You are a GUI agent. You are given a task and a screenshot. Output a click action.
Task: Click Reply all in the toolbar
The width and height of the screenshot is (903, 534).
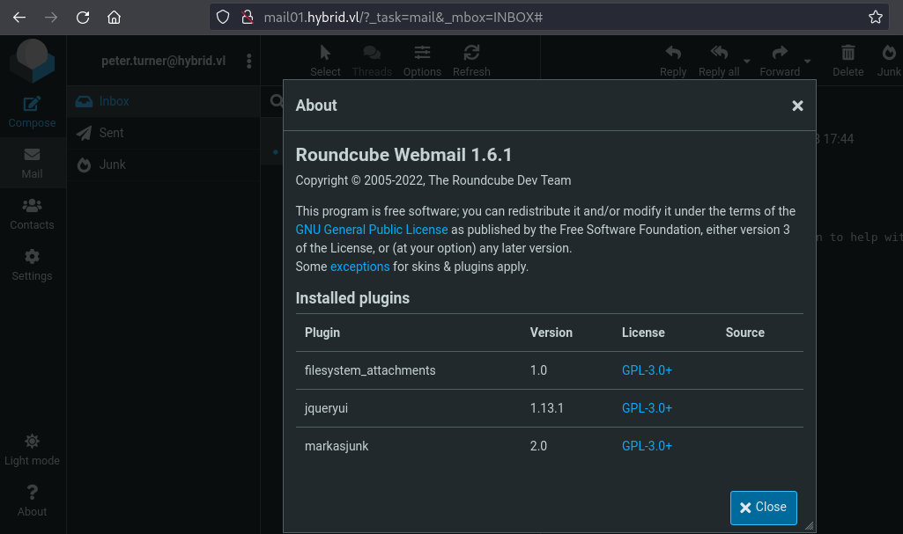[x=719, y=61]
